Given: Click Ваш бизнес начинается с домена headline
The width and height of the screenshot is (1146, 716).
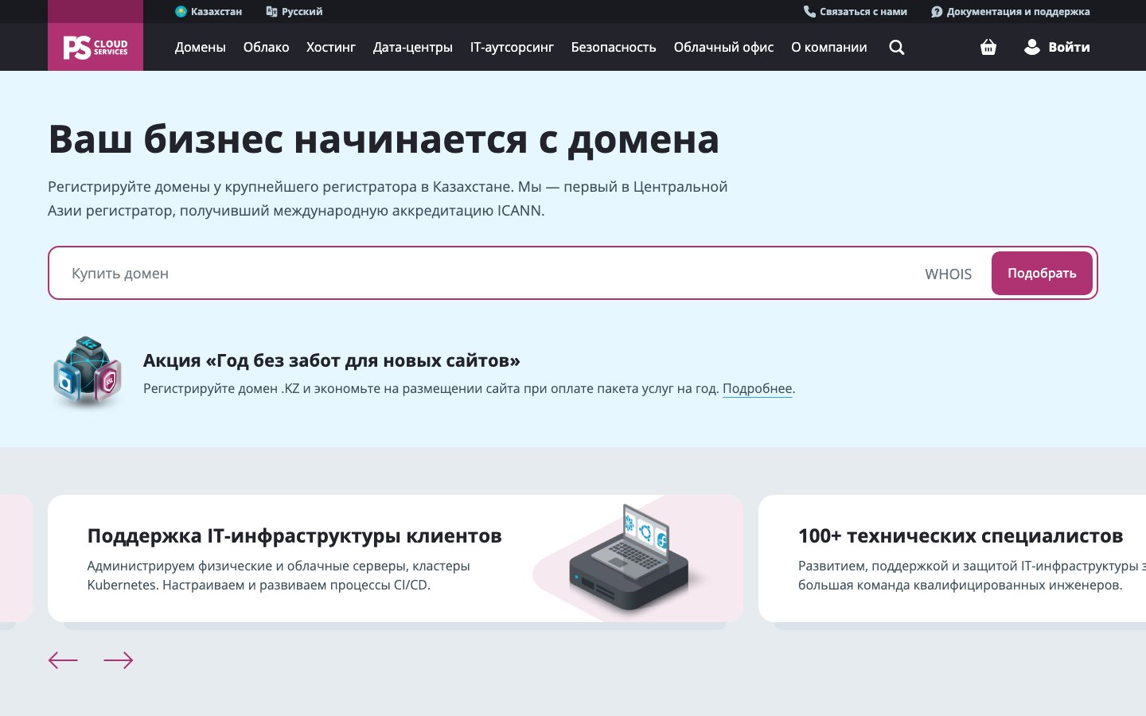Looking at the screenshot, I should point(384,139).
